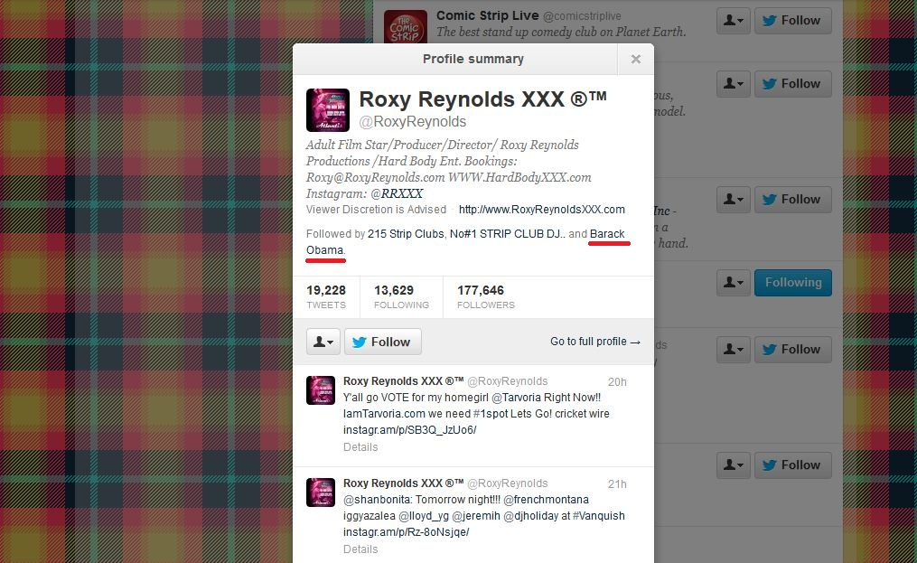This screenshot has height=563, width=917.
Task: Open the Barack Obama follower link
Action: point(607,234)
